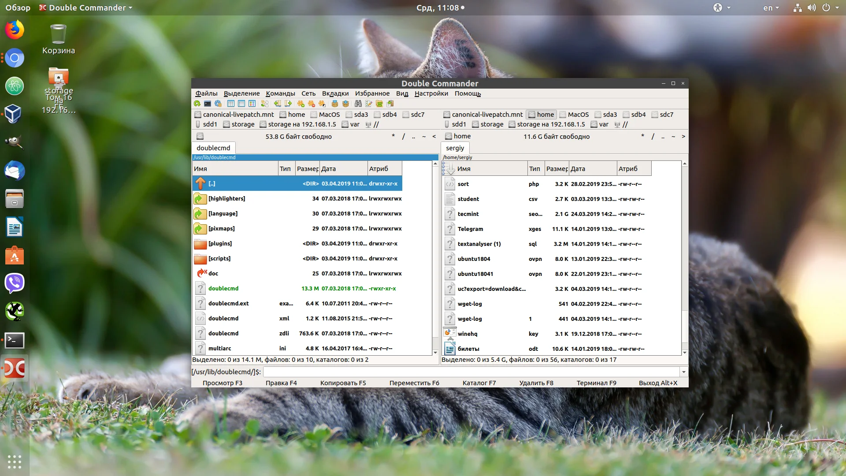Open terminal from toolbar icon
The width and height of the screenshot is (846, 476).
(208, 104)
